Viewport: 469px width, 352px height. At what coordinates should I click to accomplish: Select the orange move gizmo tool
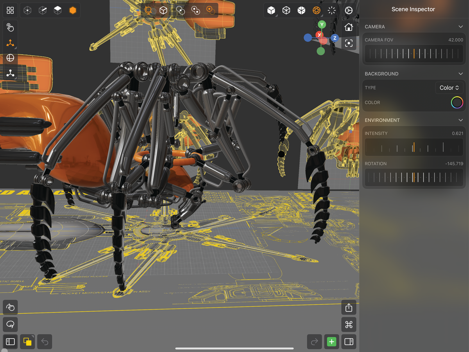10,43
